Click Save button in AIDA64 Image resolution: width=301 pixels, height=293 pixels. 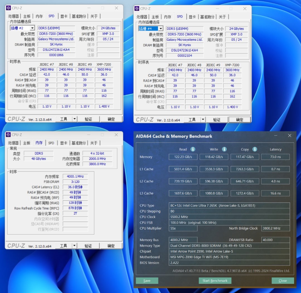pyautogui.click(x=147, y=280)
